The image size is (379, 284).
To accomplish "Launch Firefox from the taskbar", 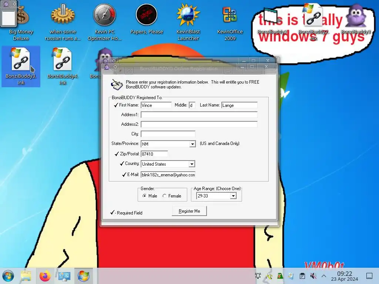I will click(45, 276).
